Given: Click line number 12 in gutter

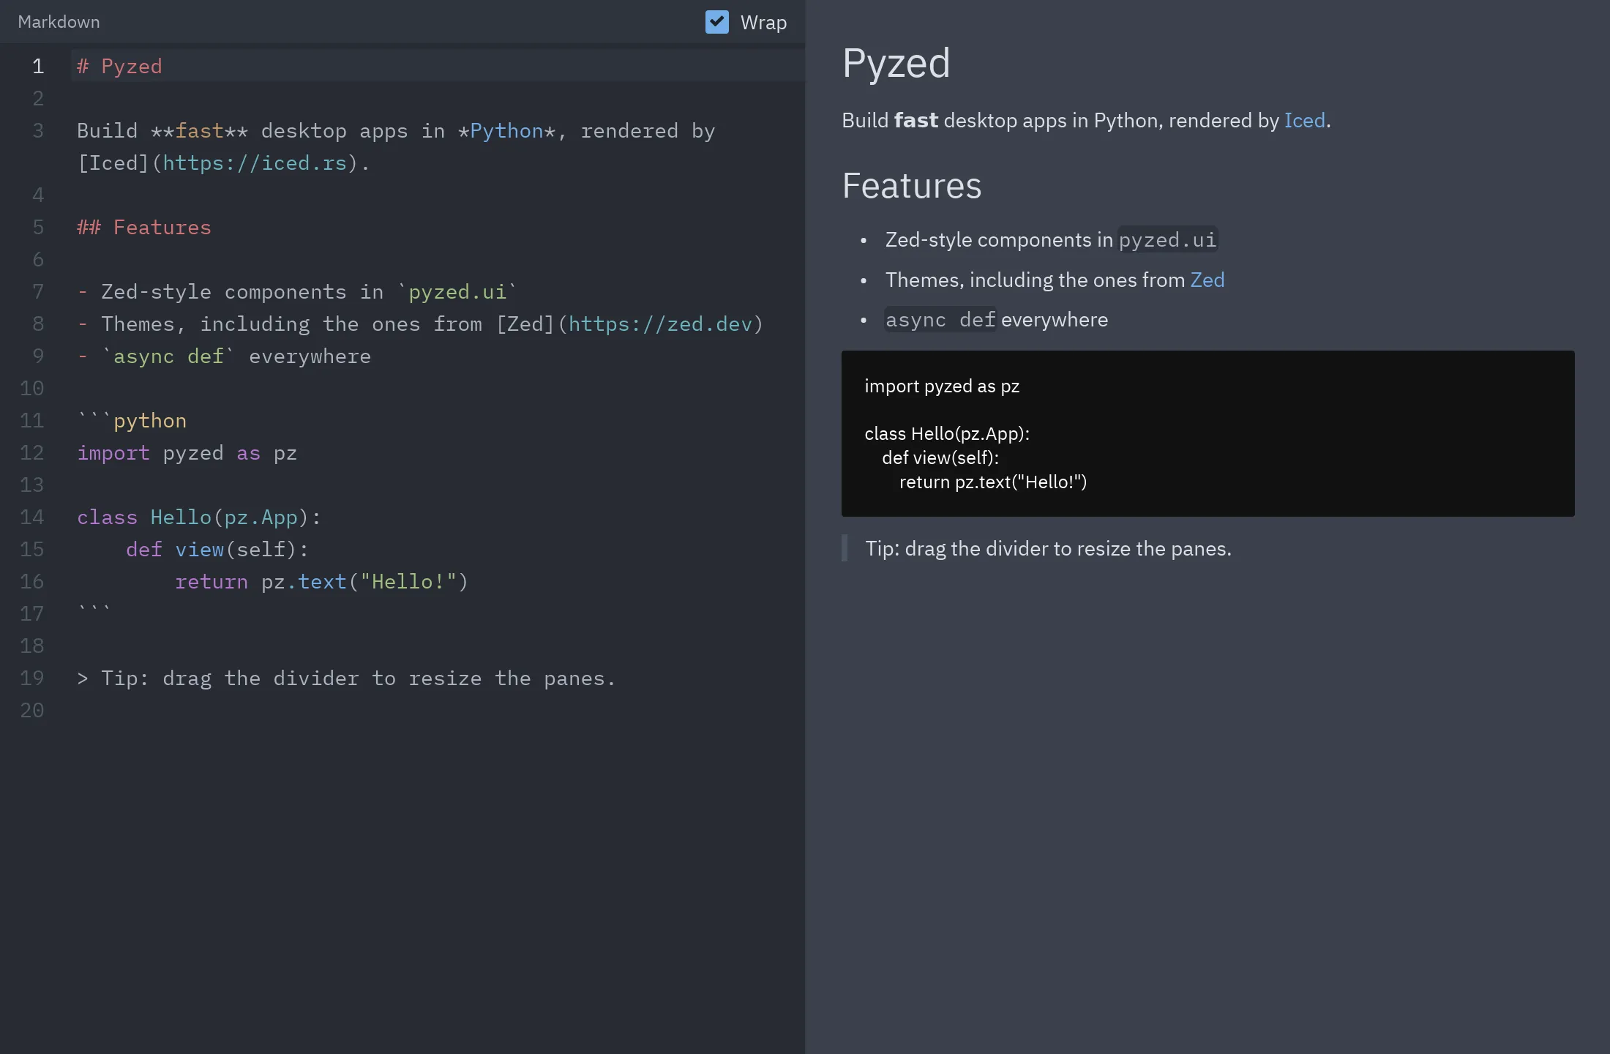Looking at the screenshot, I should (31, 452).
